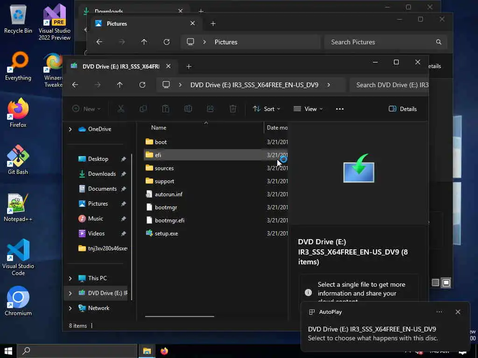This screenshot has height=358, width=478.
Task: Dismiss the AutoPlay notification
Action: click(457, 312)
